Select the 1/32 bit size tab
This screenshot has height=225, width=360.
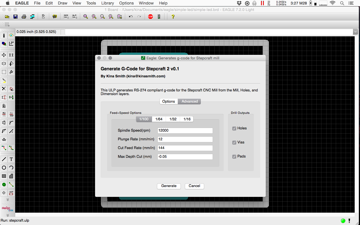coord(173,119)
